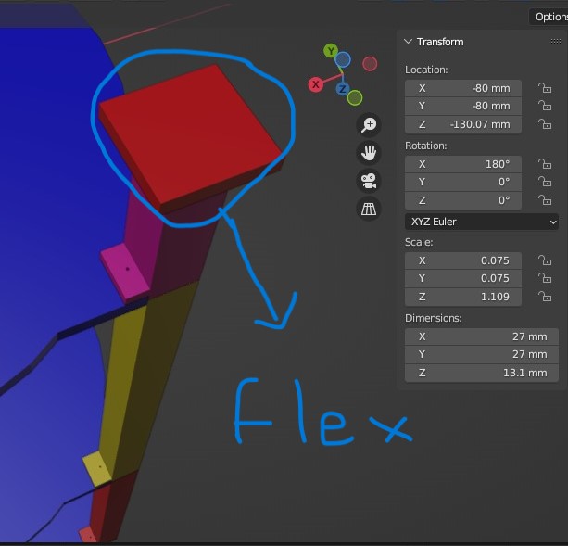The image size is (568, 546).
Task: Click the red X axis gizmo handle
Action: click(x=316, y=84)
